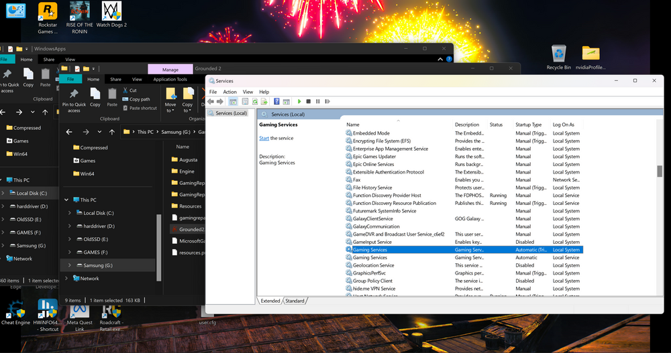This screenshot has height=353, width=671.
Task: Open the File menu in Services
Action: 213,92
